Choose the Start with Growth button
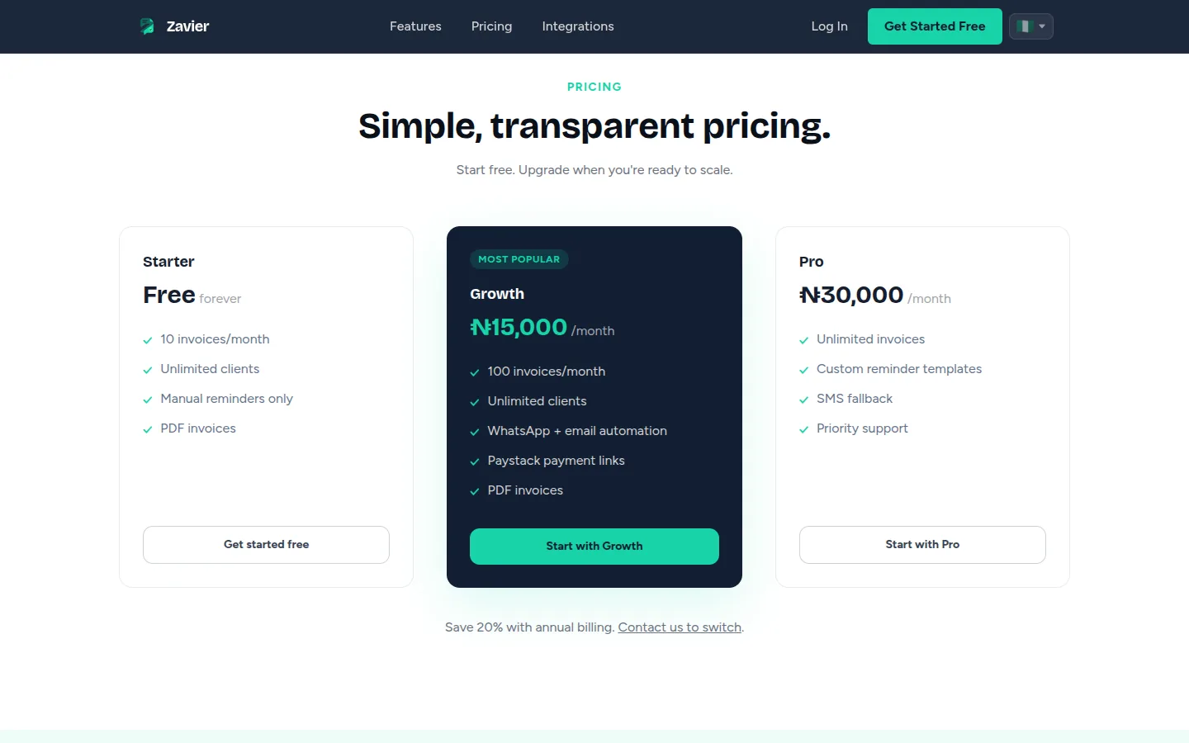The height and width of the screenshot is (743, 1189). pos(594,547)
